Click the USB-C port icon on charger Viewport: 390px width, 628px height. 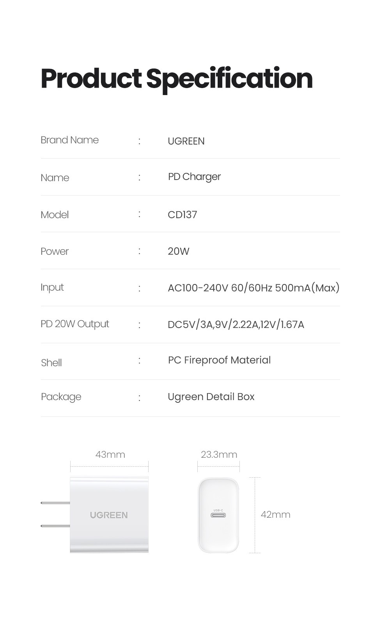point(218,515)
